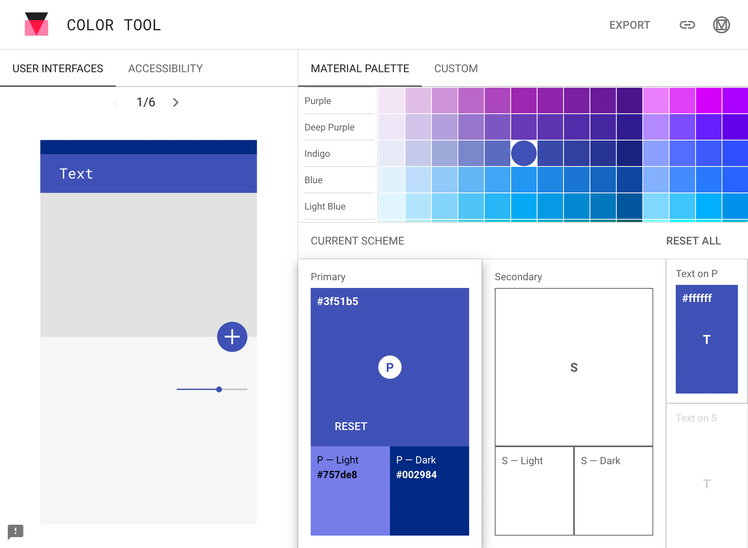Click RESET ALL to clear the scheme
The image size is (748, 548).
(693, 241)
